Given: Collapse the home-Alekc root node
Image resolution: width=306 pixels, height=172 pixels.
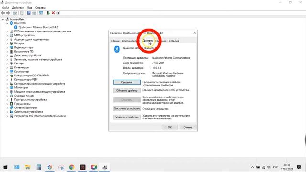Looking at the screenshot, I should [x=3, y=19].
